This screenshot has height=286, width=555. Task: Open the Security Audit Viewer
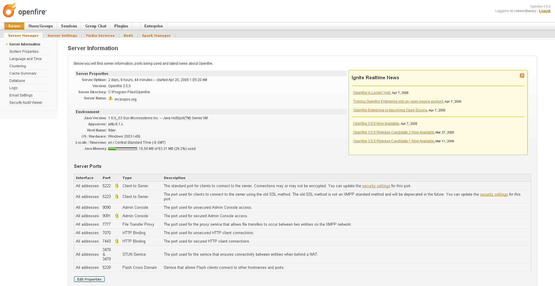point(26,103)
